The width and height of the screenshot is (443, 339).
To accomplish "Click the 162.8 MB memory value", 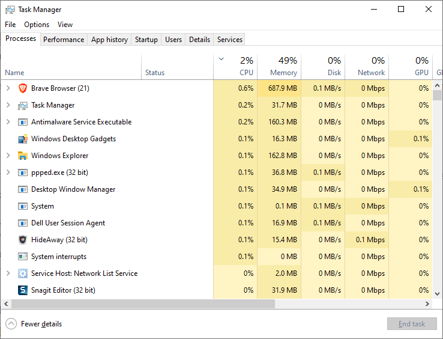I will click(x=283, y=156).
